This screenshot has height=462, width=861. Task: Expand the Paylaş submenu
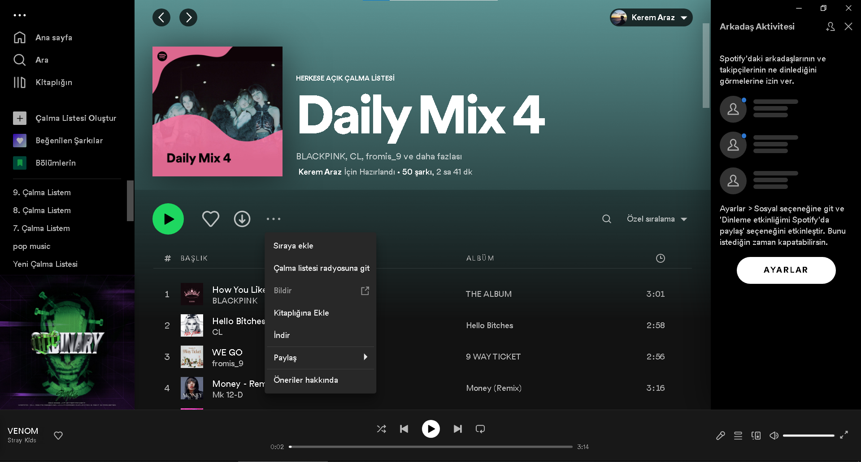pos(320,358)
